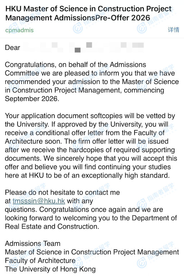The height and width of the screenshot is (278, 184).
Task: Click the word "Dear" in the greeting
Action: click(13, 48)
